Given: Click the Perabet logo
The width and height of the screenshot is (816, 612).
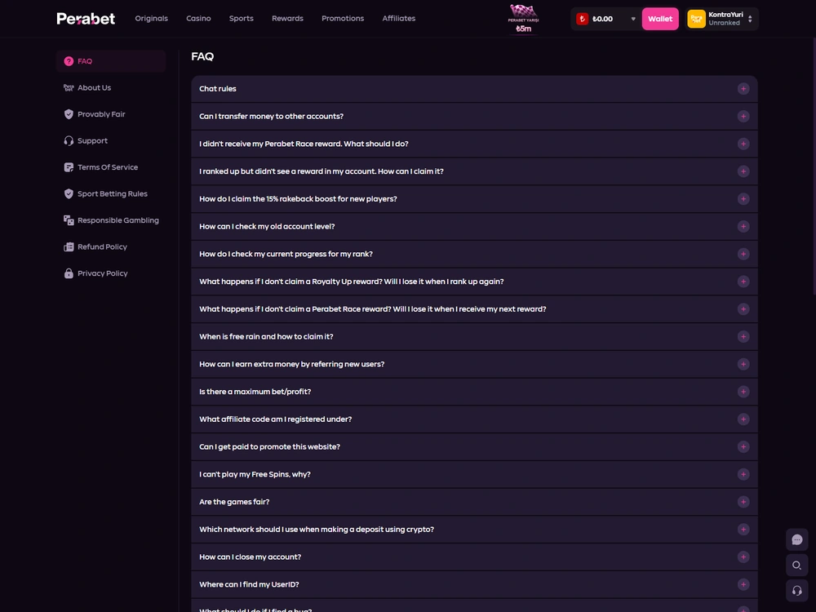Looking at the screenshot, I should (86, 19).
